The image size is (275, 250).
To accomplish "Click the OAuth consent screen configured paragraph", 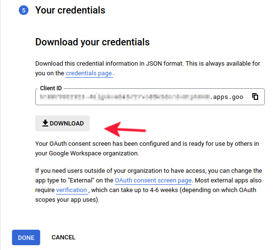I will click(x=147, y=149).
